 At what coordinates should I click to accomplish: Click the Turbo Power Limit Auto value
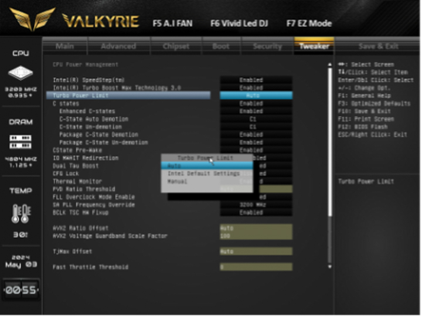click(x=256, y=96)
